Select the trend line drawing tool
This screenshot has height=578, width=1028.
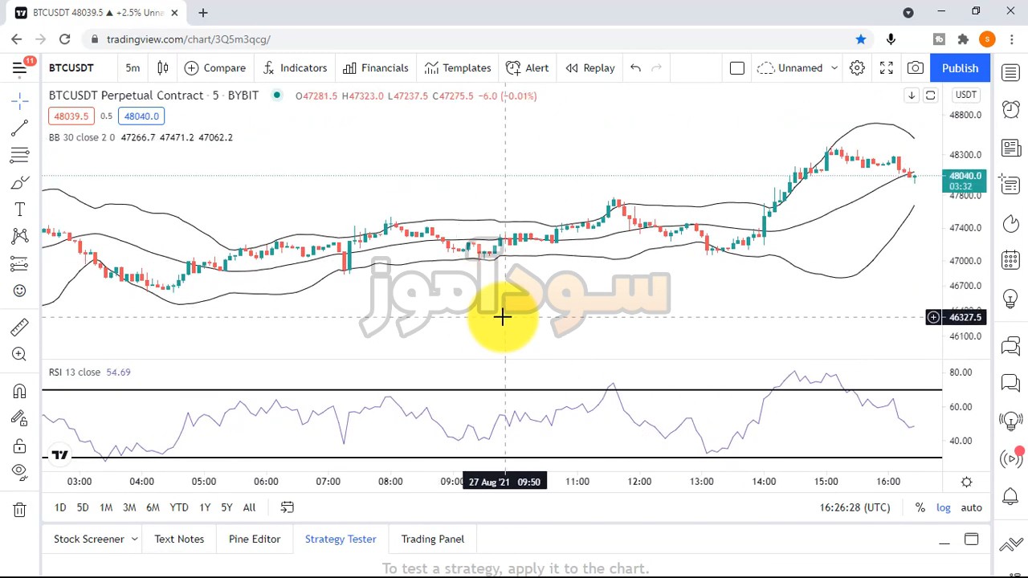pos(20,128)
